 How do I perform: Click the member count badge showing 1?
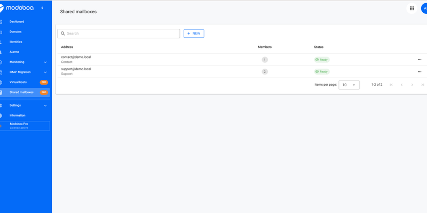(265, 60)
